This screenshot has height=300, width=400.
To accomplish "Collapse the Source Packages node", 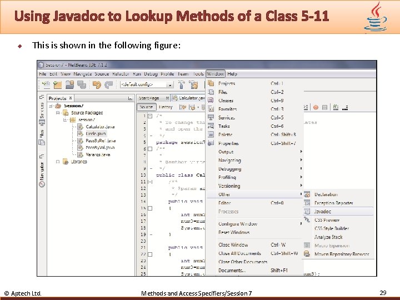I will 58,113.
